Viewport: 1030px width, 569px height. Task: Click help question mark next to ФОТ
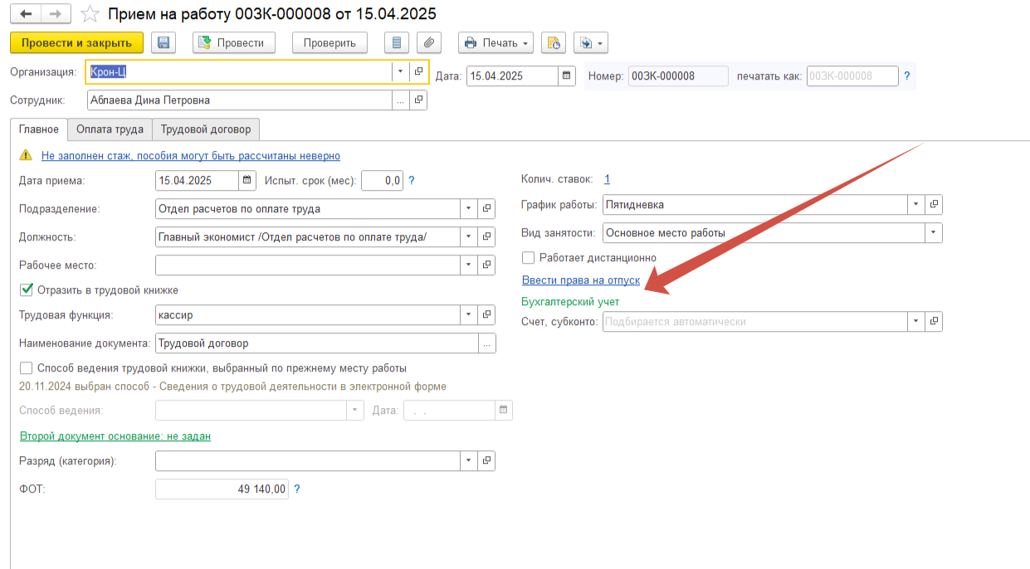[x=297, y=489]
